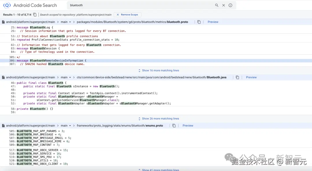
Task: Open line 517 BLUETOOTH_MAP_OBEX_SERVER
Action: (42, 150)
